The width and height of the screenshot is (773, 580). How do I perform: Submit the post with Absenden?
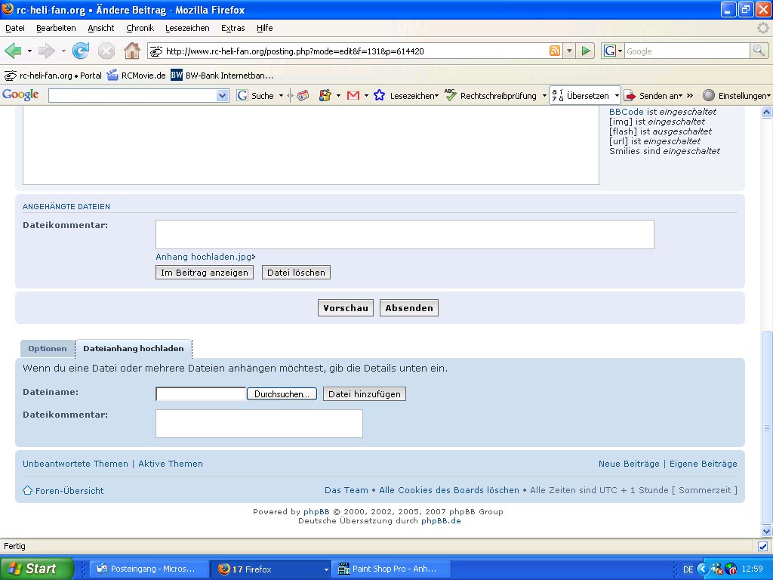[409, 308]
